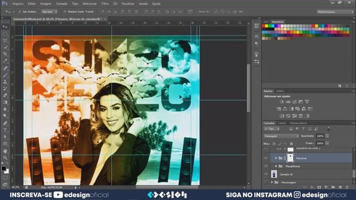The image size is (356, 200).
Task: Open the MyWorkSpace workspace dropdown
Action: pyautogui.click(x=335, y=12)
